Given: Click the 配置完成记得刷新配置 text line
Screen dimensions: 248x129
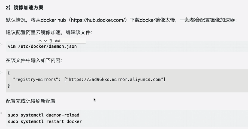Looking at the screenshot, I should click(31, 101).
